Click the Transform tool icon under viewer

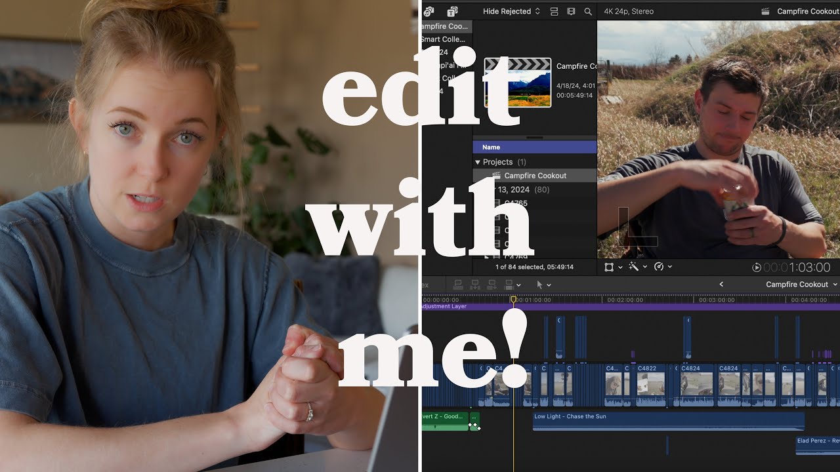pyautogui.click(x=609, y=267)
